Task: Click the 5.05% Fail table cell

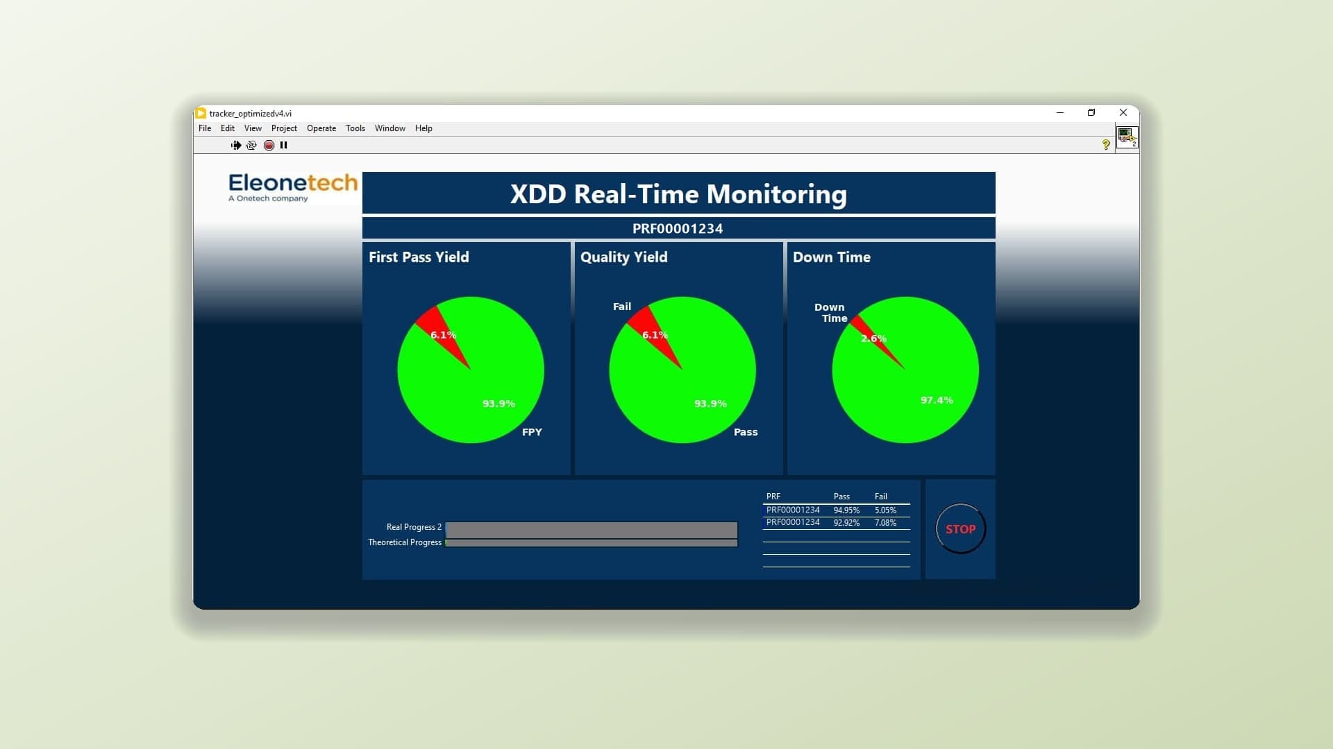Action: 885,510
